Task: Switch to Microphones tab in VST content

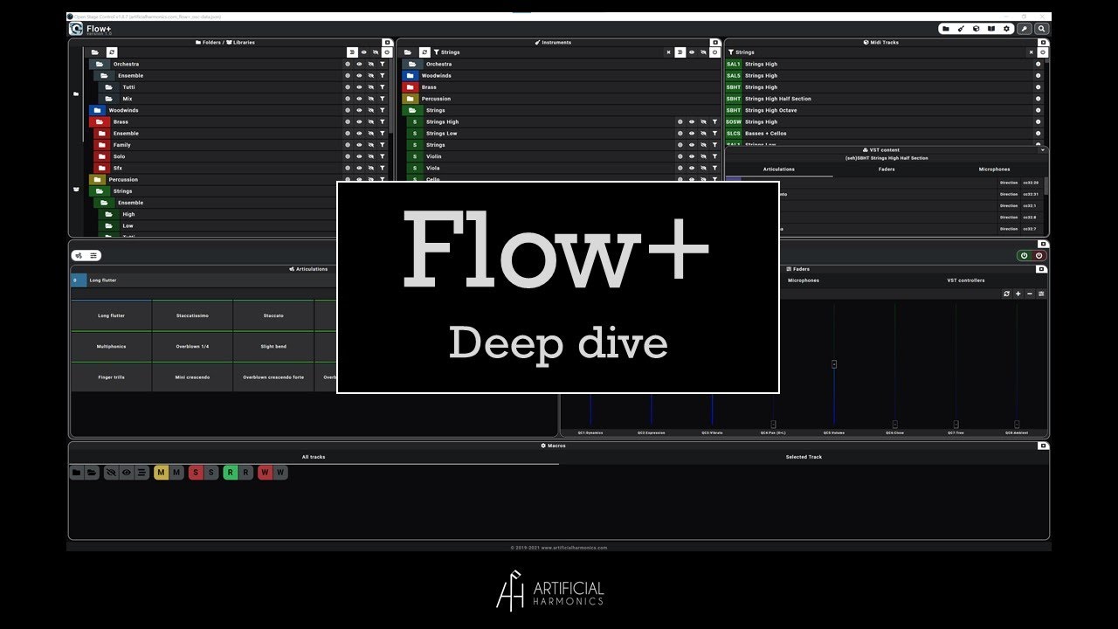Action: 994,169
